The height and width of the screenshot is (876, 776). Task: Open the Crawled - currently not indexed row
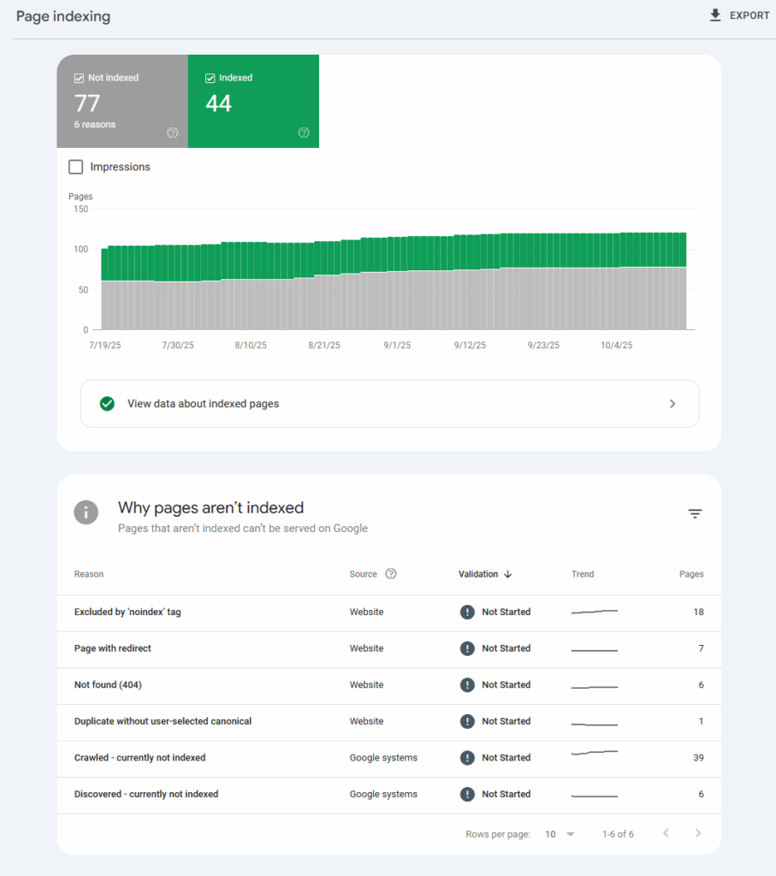coord(140,758)
